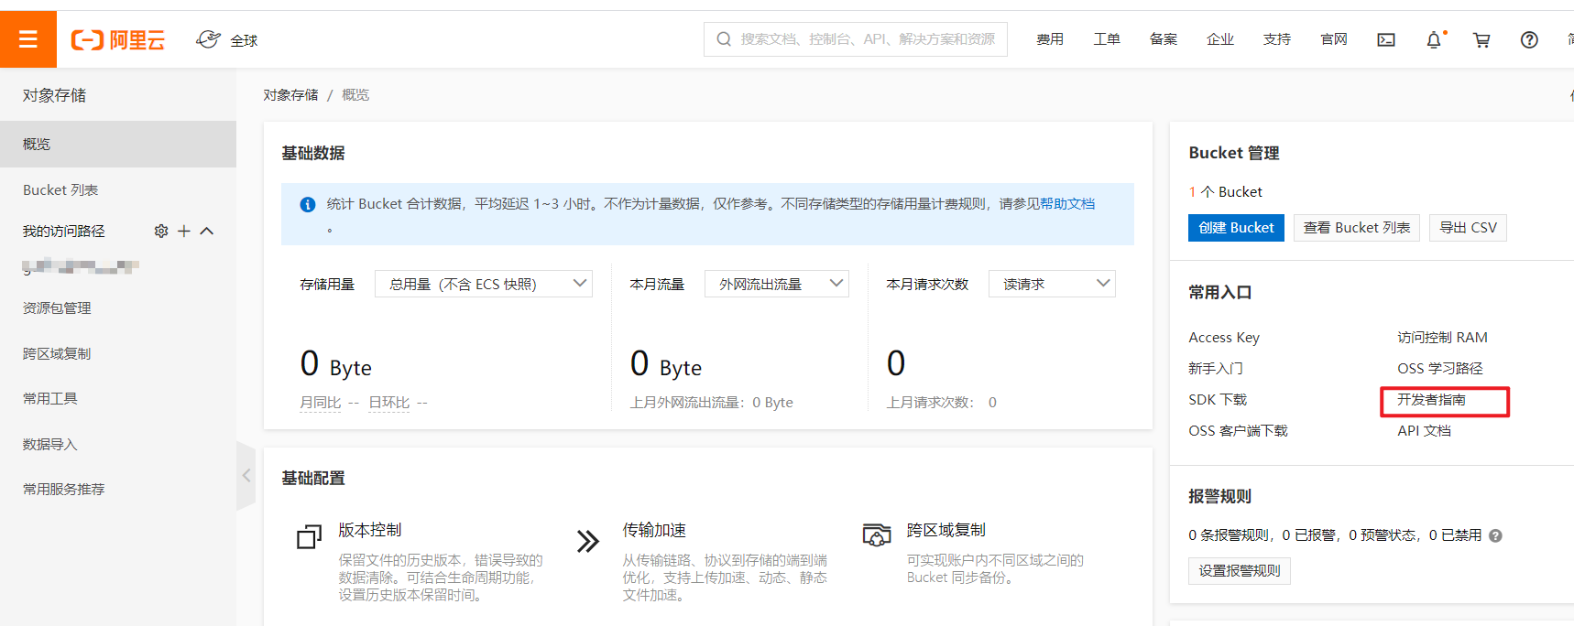Click info icon in statistics notice

click(308, 204)
